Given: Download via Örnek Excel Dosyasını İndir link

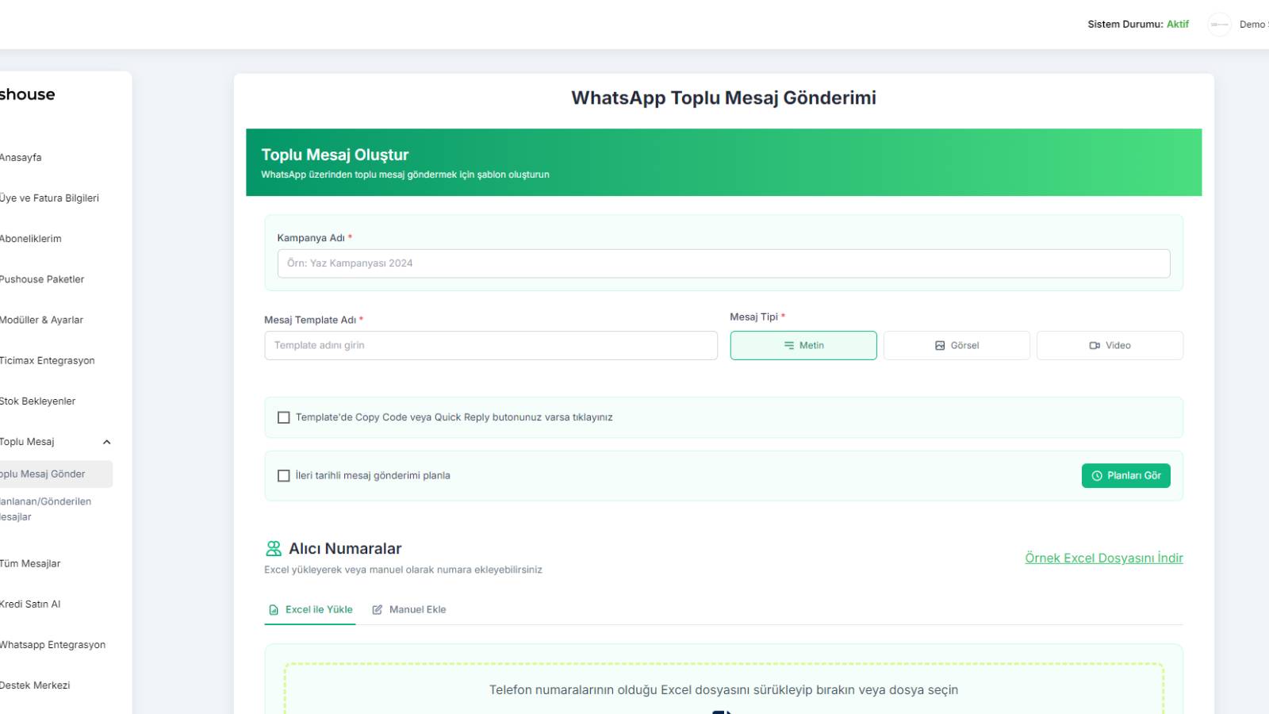Looking at the screenshot, I should (1104, 558).
